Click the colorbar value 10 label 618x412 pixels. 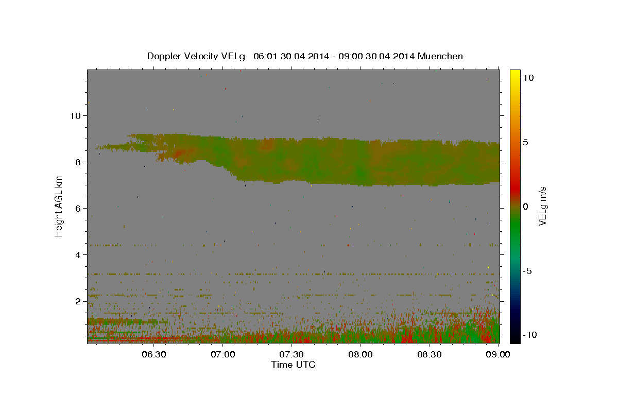point(528,77)
